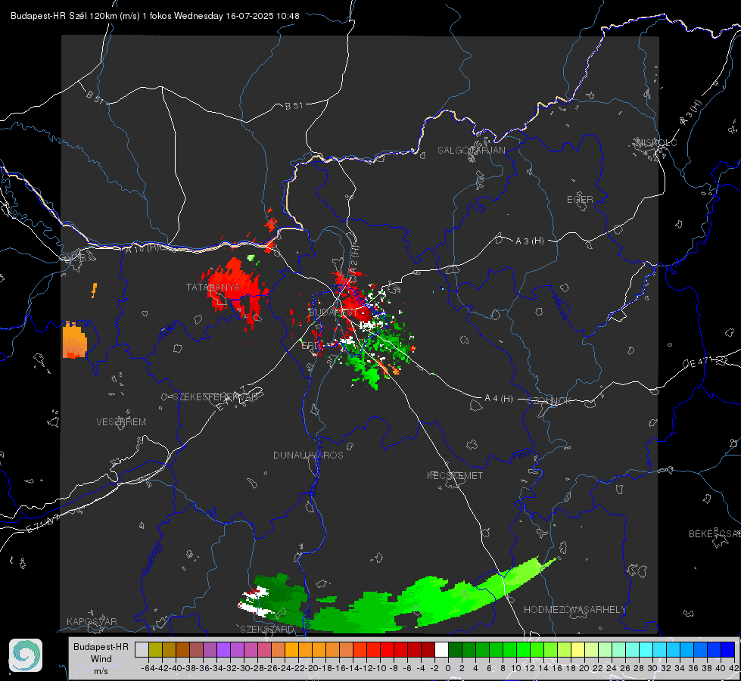Click the MISKOLC city label
Screen dimensions: 741x681
656,142
